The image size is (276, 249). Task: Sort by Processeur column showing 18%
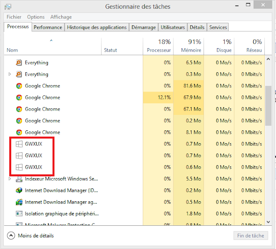(x=158, y=46)
